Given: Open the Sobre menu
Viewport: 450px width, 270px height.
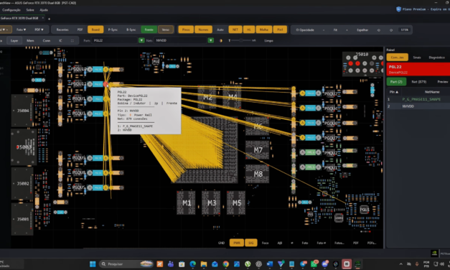Looking at the screenshot, I should [30, 10].
